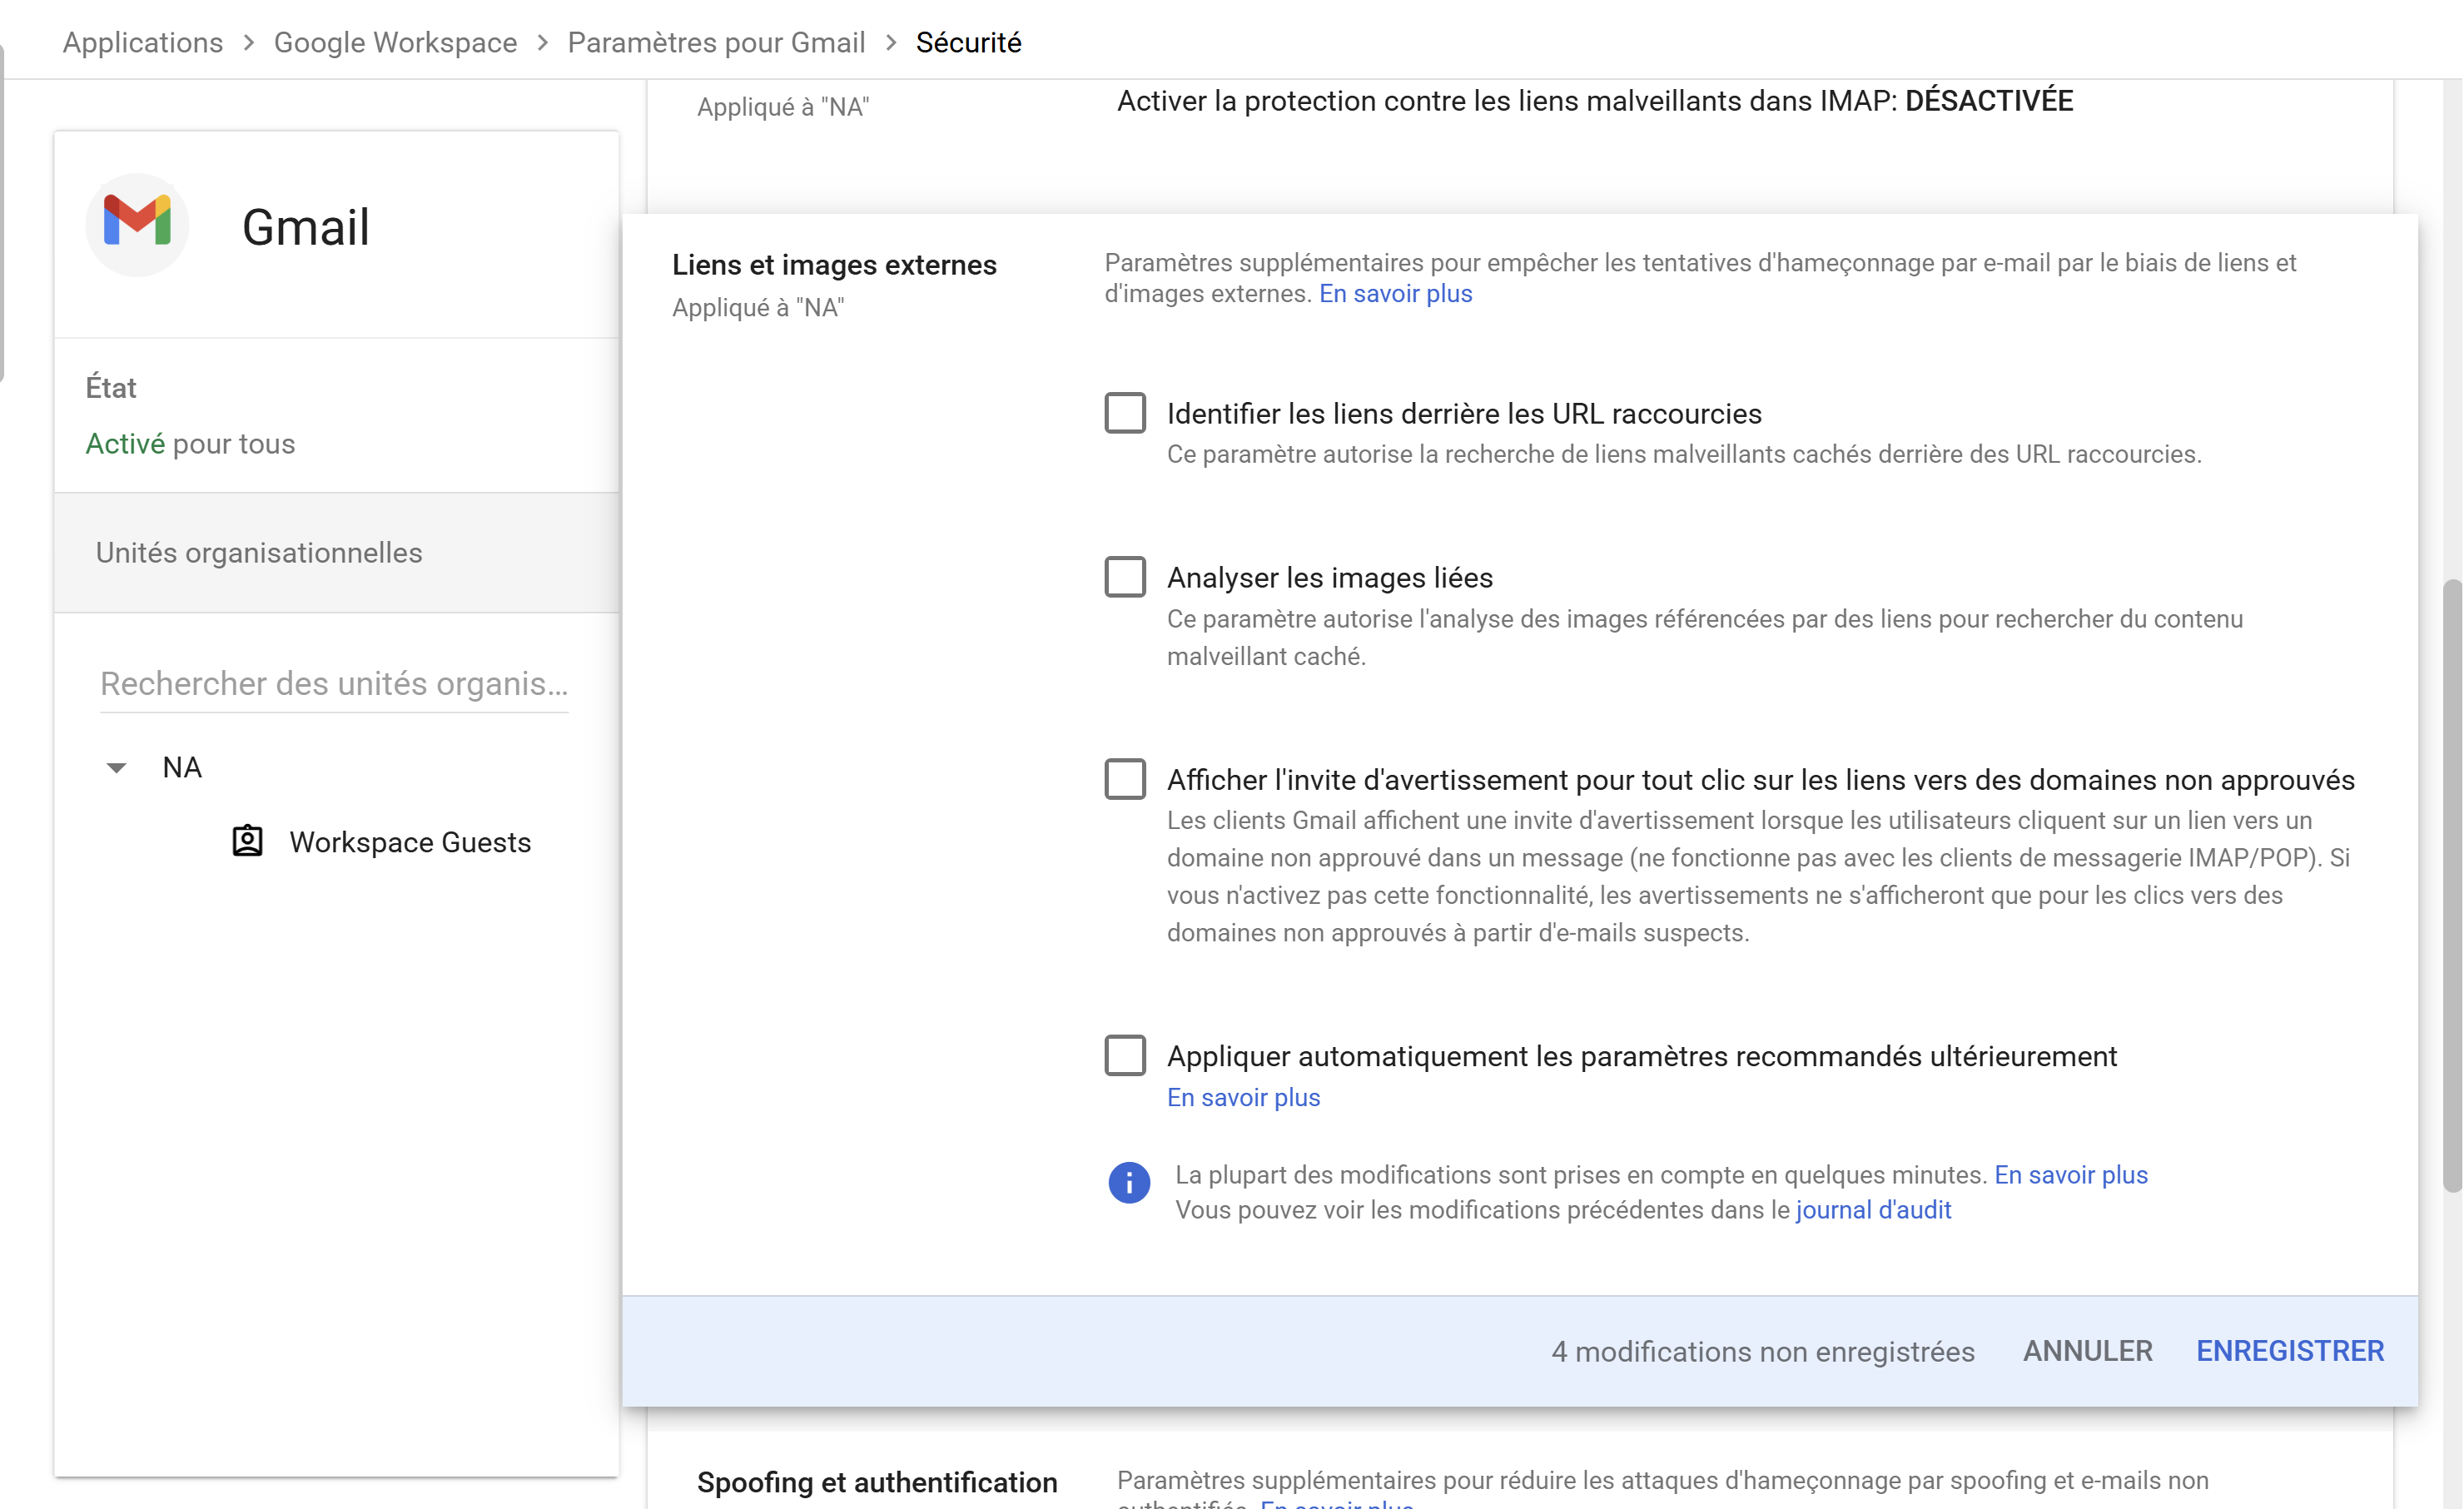
Task: Open En savoir plus below Appliquer automatiquement
Action: point(1243,1098)
